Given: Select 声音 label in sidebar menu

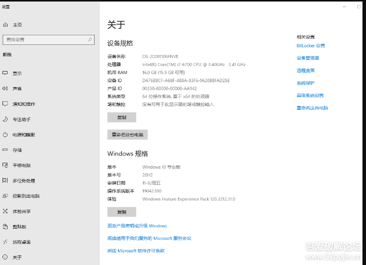Looking at the screenshot, I should click(17, 89).
